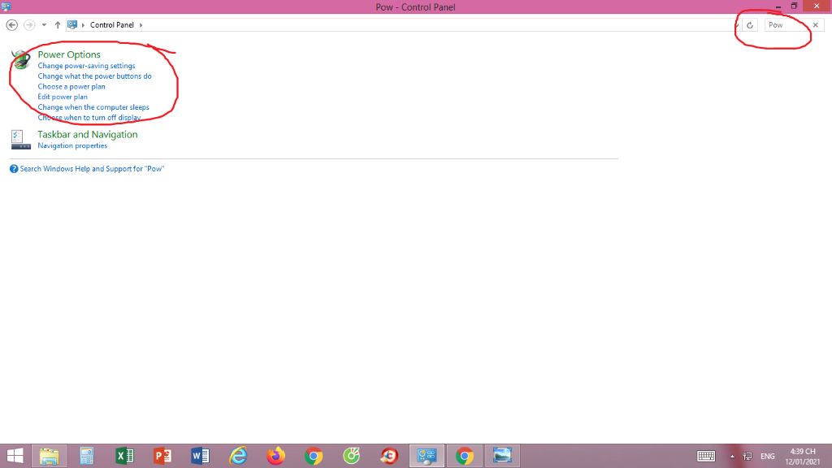
Task: Show hidden tray icons arrow
Action: 732,456
